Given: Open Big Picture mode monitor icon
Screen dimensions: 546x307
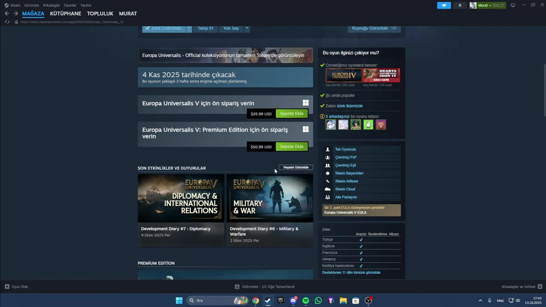Looking at the screenshot, I should [x=513, y=5].
